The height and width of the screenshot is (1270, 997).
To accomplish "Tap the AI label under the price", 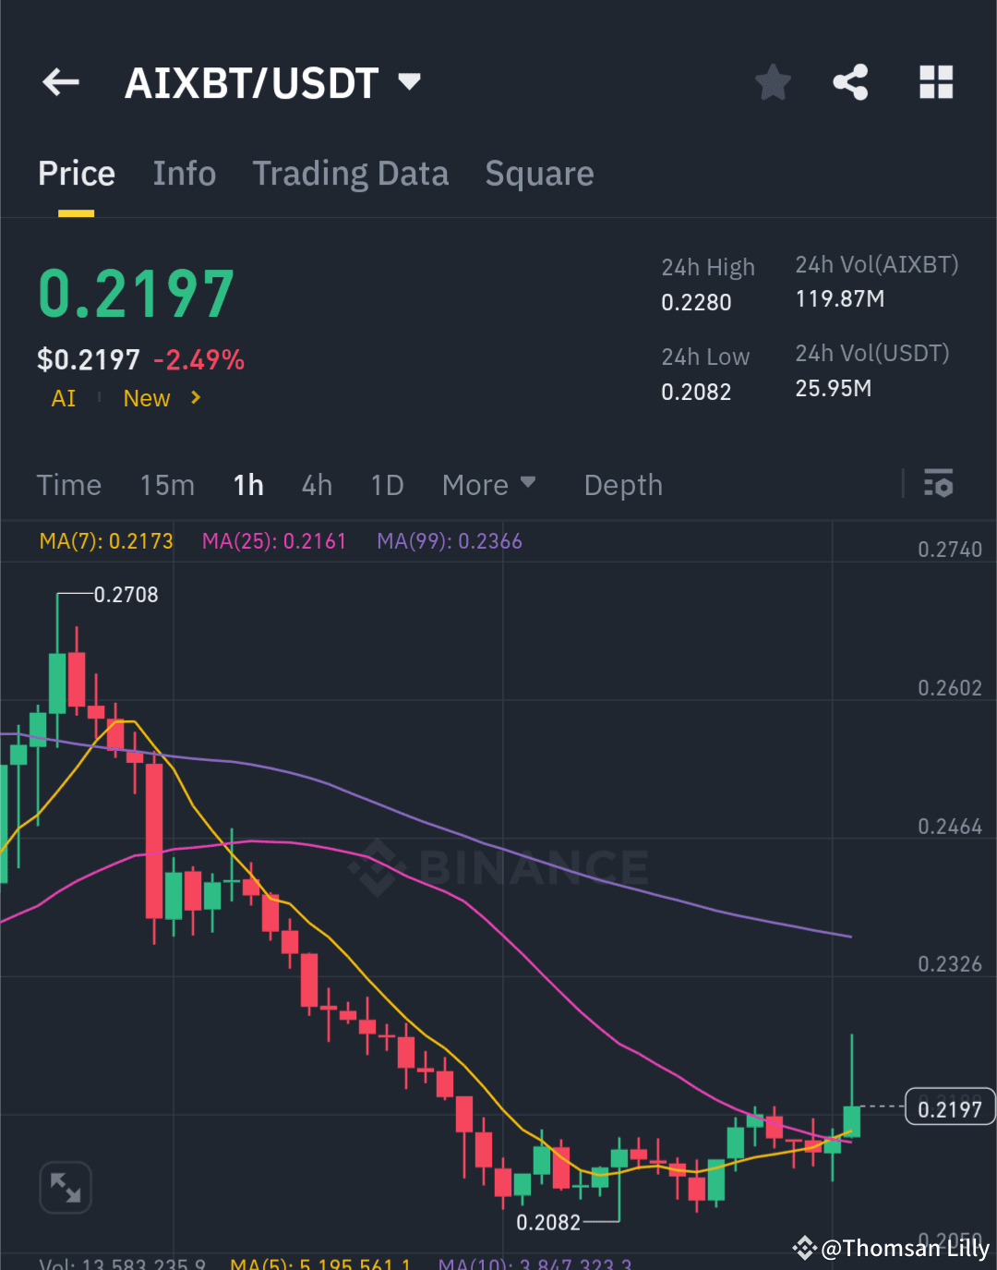I will pos(63,398).
